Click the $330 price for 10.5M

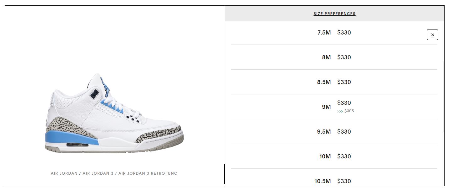click(x=344, y=181)
